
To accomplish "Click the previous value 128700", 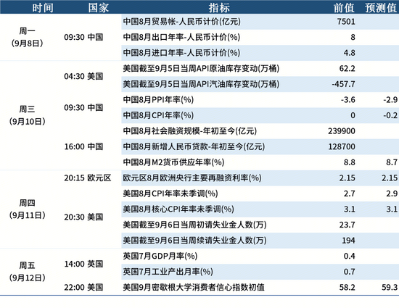I will pyautogui.click(x=342, y=146).
